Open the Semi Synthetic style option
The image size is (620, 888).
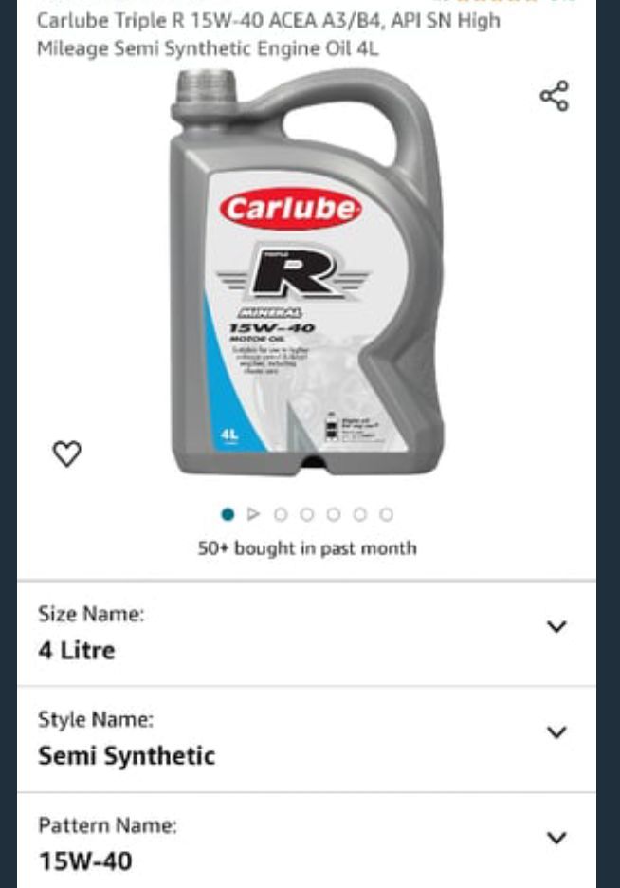(306, 739)
